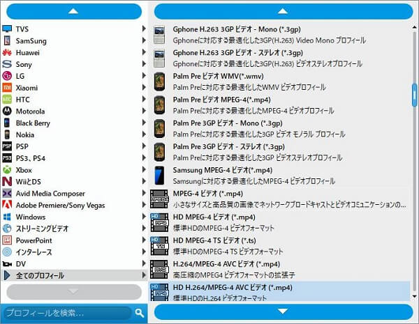Click left panel scroll-down button
The image size is (419, 324).
[x=74, y=292]
